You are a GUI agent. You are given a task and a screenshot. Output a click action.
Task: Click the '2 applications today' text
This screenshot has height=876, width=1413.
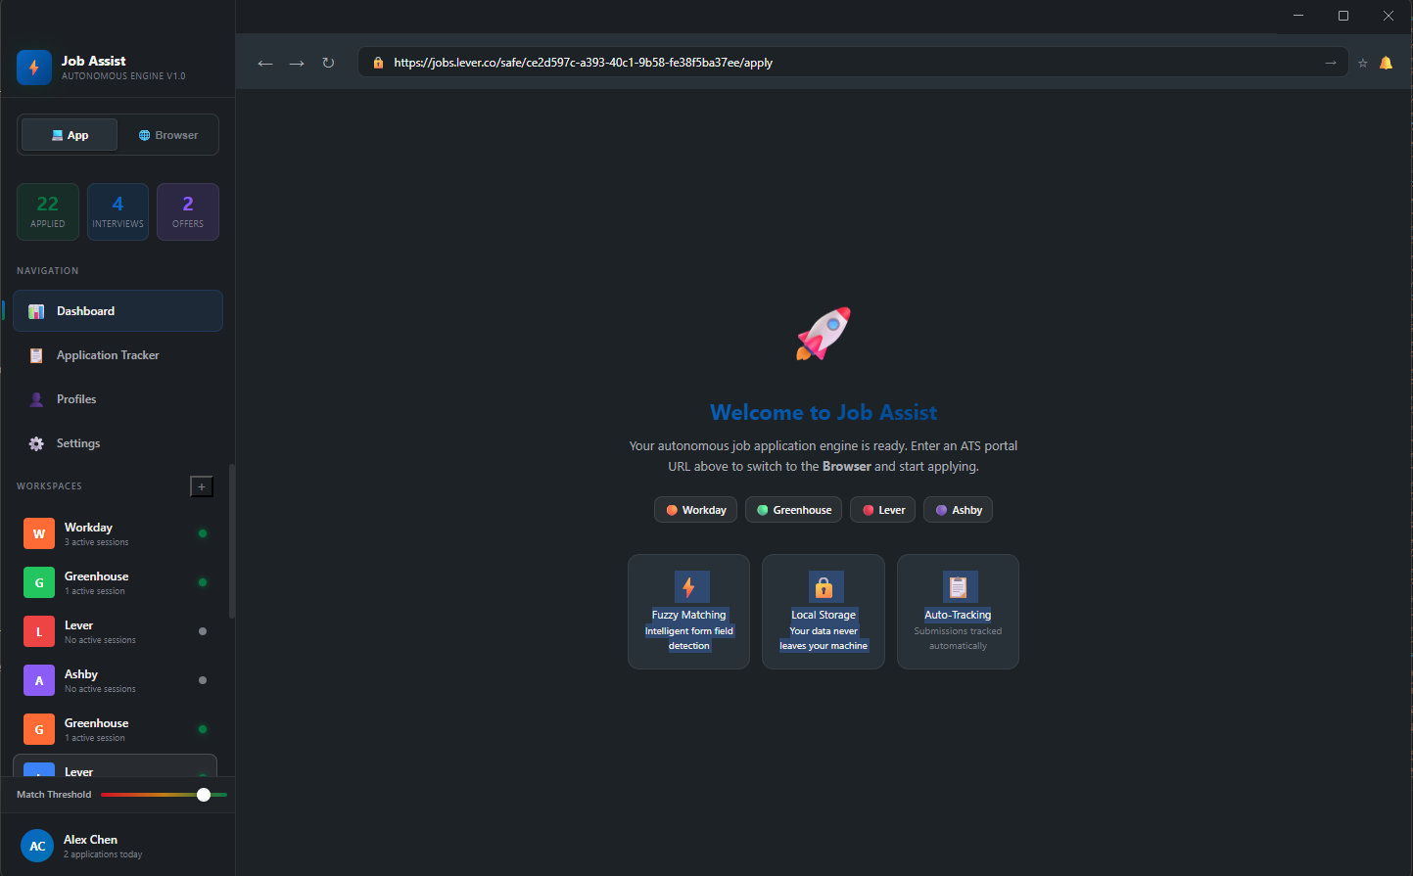[x=103, y=854]
